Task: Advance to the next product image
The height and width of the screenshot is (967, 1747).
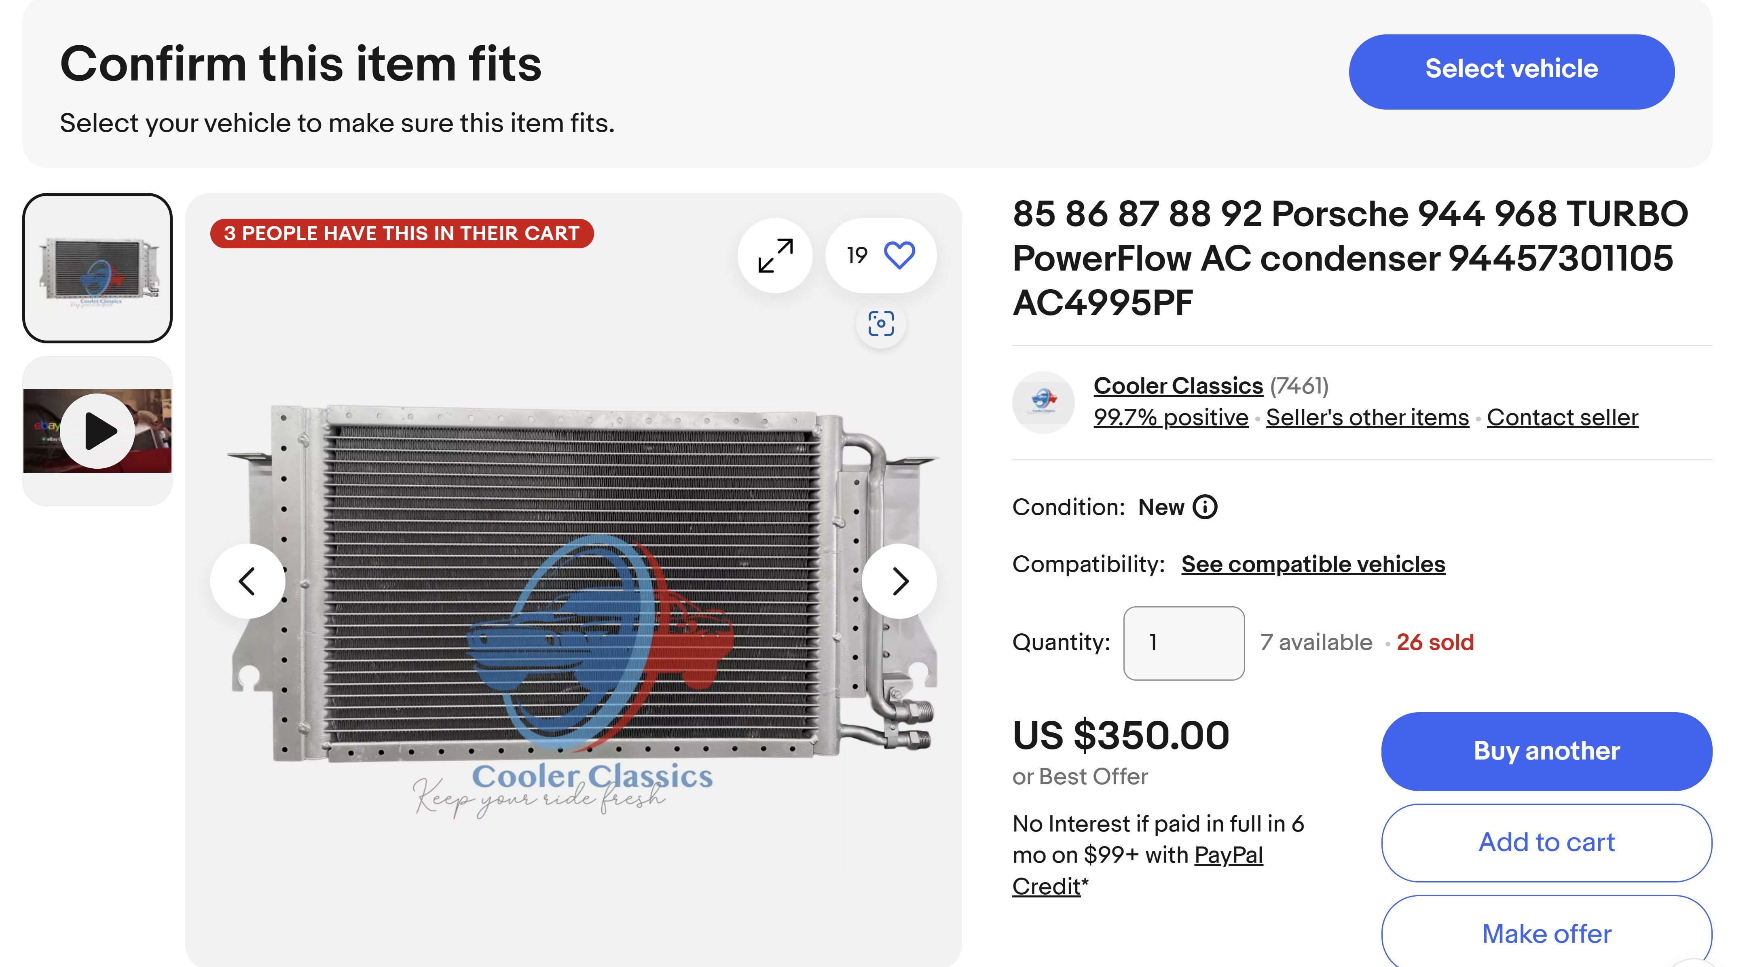Action: [x=899, y=581]
